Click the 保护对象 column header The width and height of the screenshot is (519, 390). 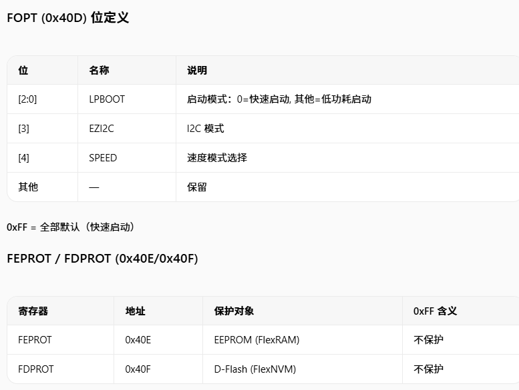pyautogui.click(x=234, y=311)
